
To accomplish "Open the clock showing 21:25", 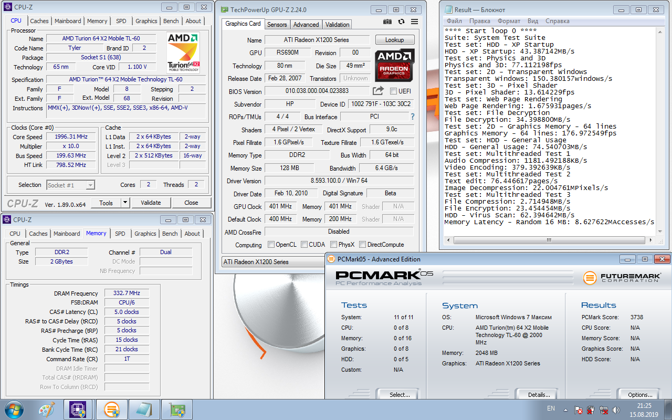I will click(x=644, y=409).
